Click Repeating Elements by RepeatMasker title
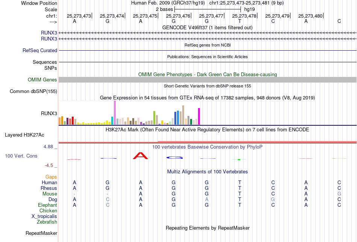This screenshot has width=357, height=242. pyautogui.click(x=207, y=228)
